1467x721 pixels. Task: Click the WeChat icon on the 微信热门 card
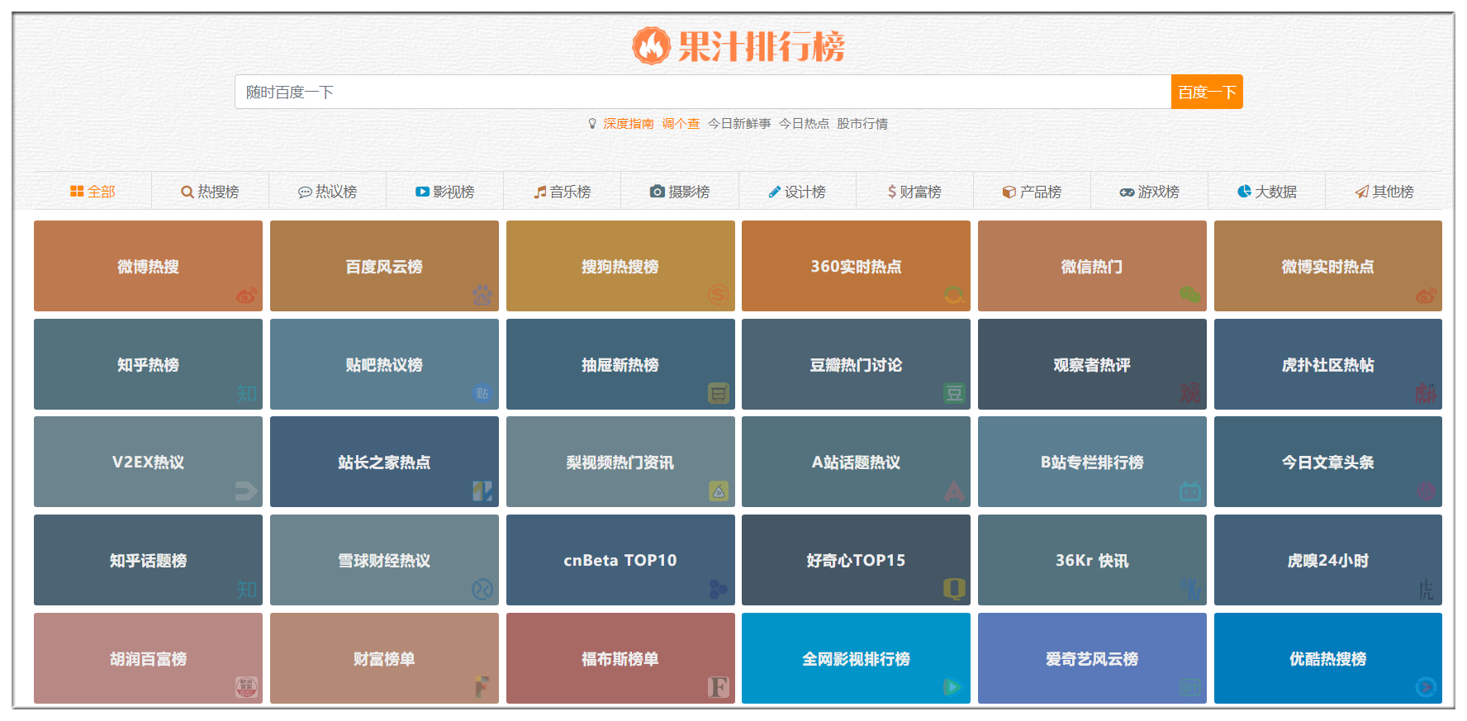coord(1190,295)
